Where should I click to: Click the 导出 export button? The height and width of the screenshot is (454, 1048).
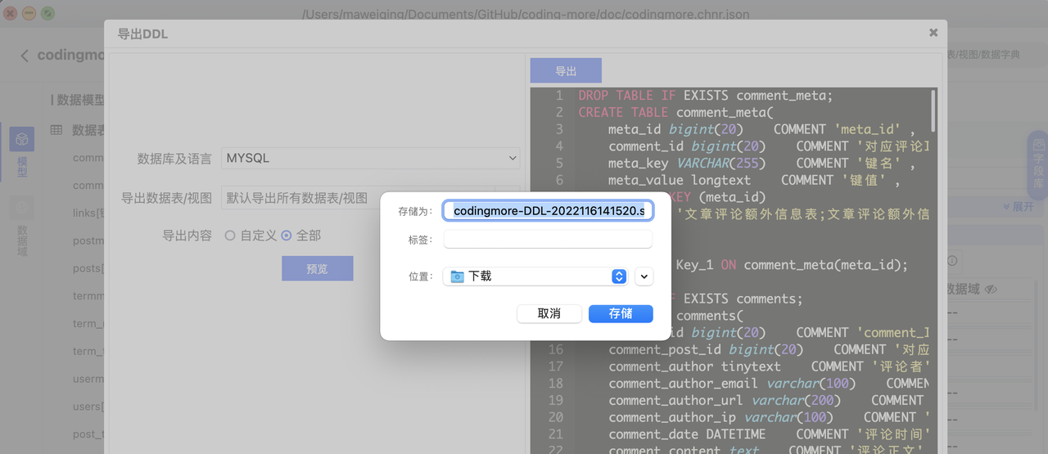click(566, 71)
